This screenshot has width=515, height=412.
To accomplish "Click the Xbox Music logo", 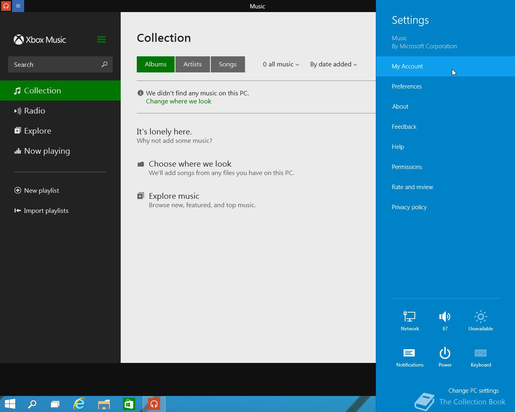I will [40, 39].
